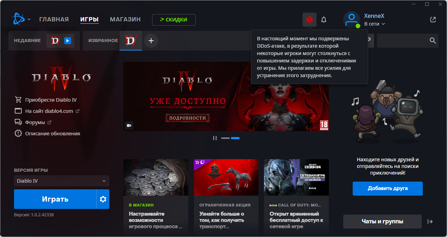Click the 'Добавить друга' button

pyautogui.click(x=388, y=189)
